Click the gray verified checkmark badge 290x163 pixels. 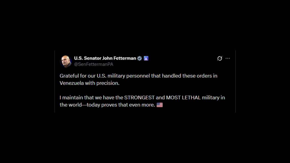(x=140, y=58)
